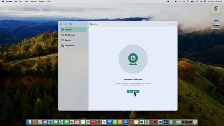Open the Help menu

coord(48,1)
